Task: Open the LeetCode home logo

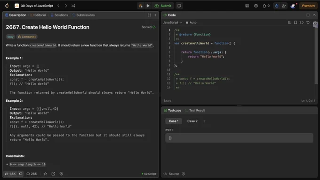Action: point(7,6)
